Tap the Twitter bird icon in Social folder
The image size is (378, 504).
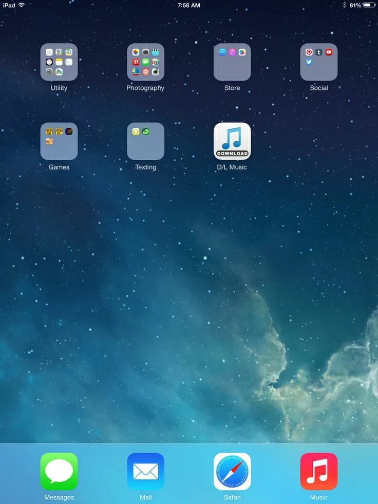(309, 62)
